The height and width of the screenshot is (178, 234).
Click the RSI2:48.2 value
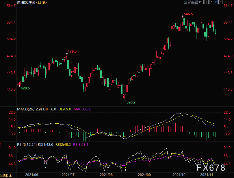63,145
